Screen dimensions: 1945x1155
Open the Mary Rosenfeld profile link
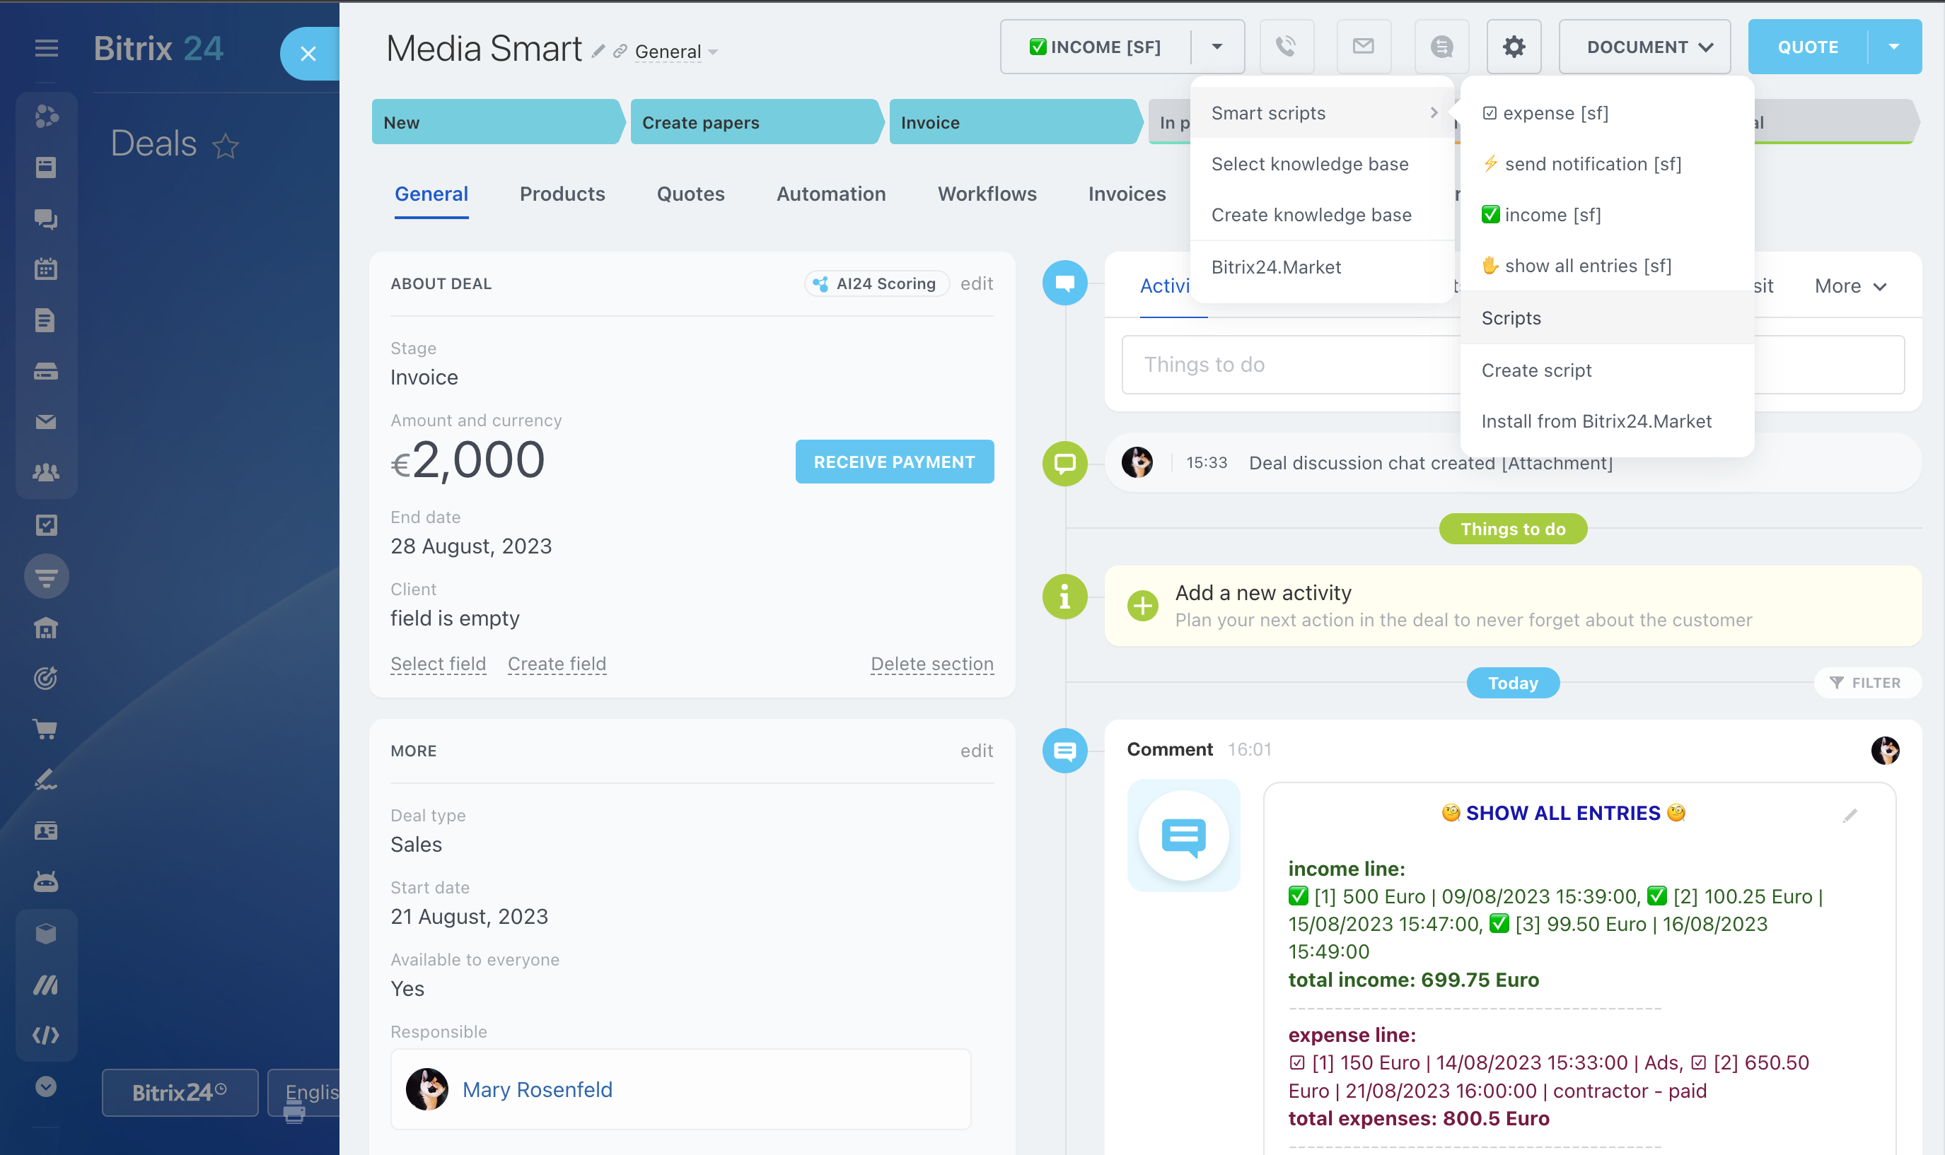(x=538, y=1089)
